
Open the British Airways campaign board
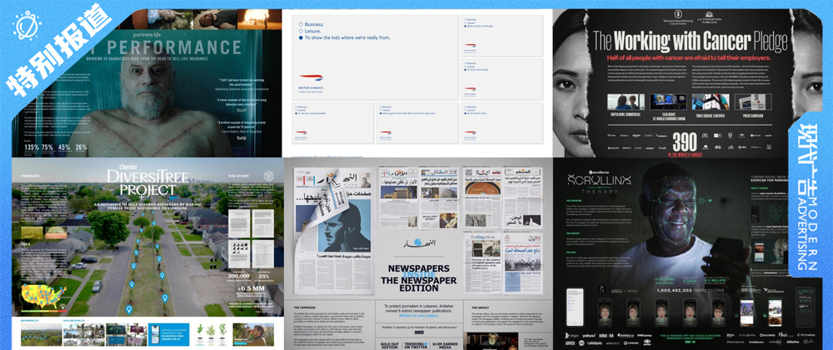(417, 83)
